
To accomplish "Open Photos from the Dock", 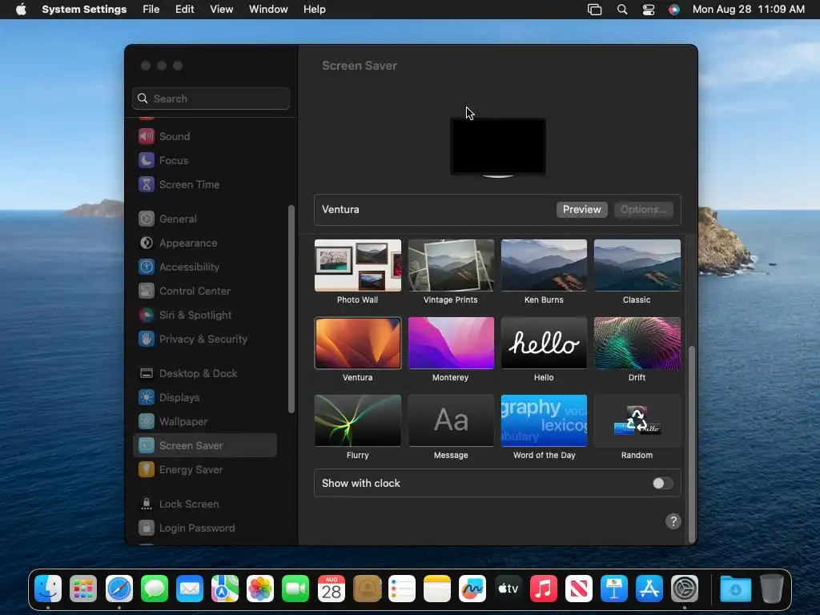I will [260, 589].
